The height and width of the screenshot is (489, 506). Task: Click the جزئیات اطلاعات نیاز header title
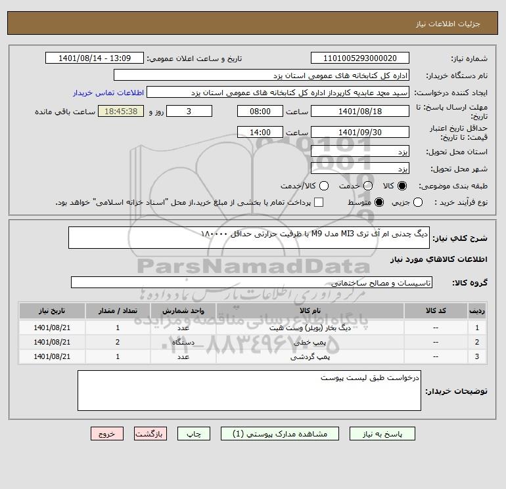pos(448,24)
